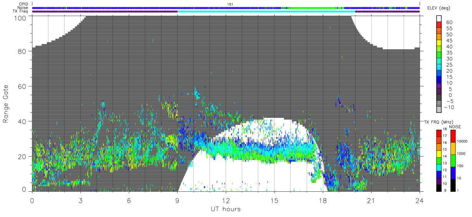Select Range Gate axis tick 80
The image size is (472, 217).
[22, 51]
